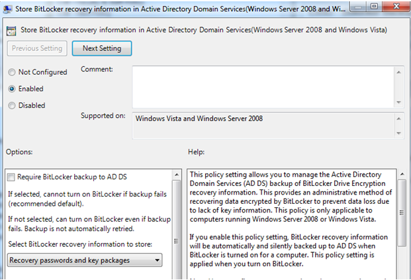Click the Comment box scroll down arrow
Viewport: 411px width, 280px height.
(x=398, y=102)
